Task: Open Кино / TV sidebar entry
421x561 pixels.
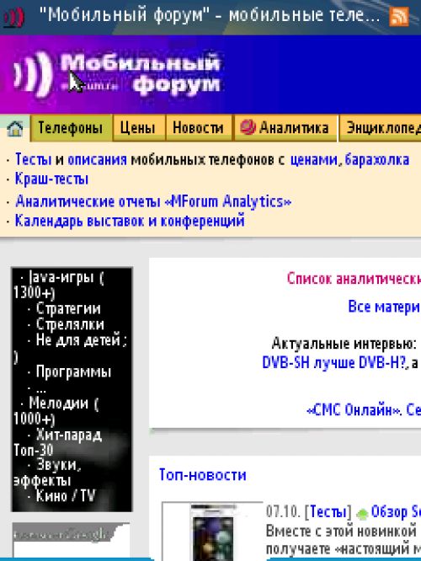Action: pos(66,496)
